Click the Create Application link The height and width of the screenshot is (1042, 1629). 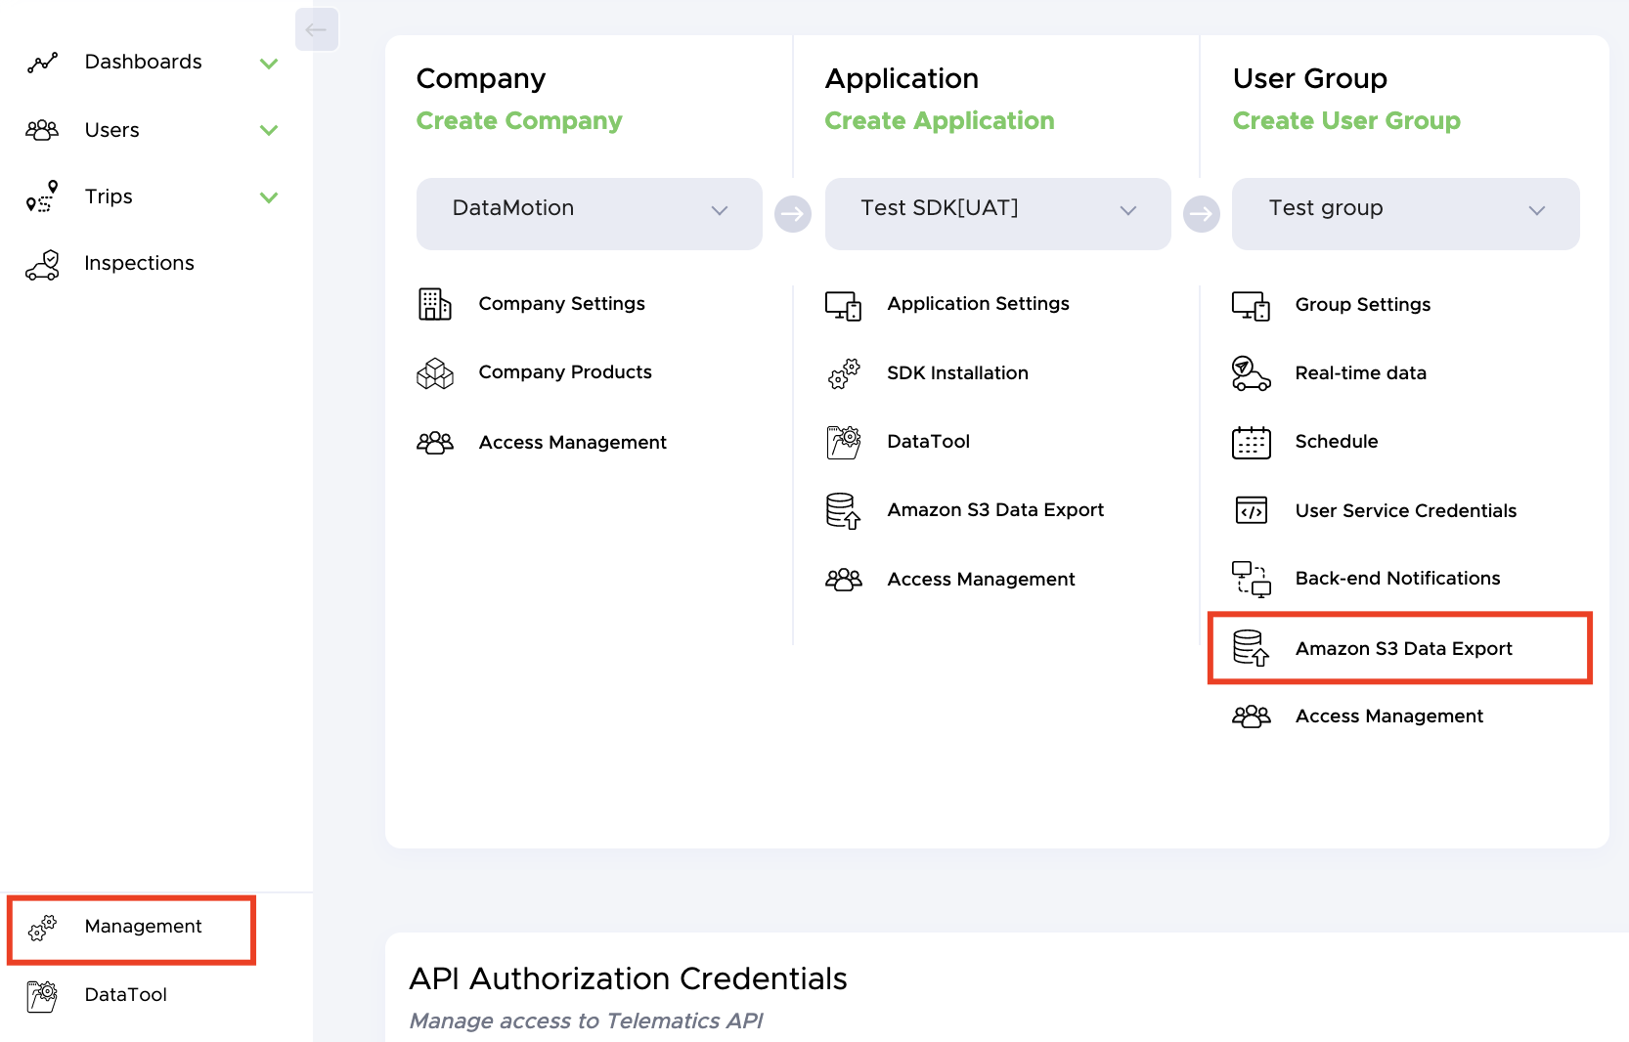click(939, 120)
